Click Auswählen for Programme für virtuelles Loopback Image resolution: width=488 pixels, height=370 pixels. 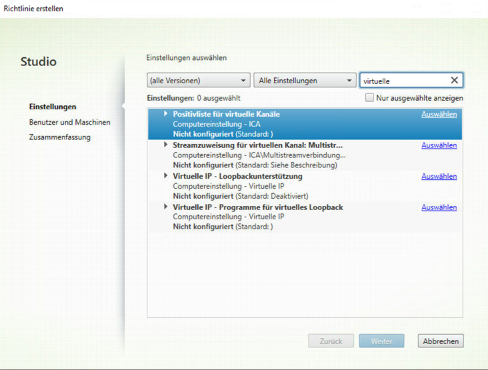(439, 208)
